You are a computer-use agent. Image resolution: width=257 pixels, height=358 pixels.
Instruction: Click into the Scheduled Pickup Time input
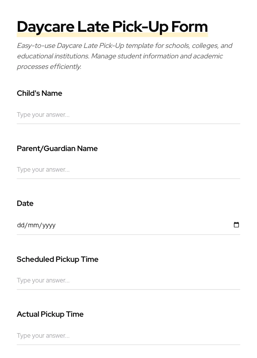tap(128, 280)
